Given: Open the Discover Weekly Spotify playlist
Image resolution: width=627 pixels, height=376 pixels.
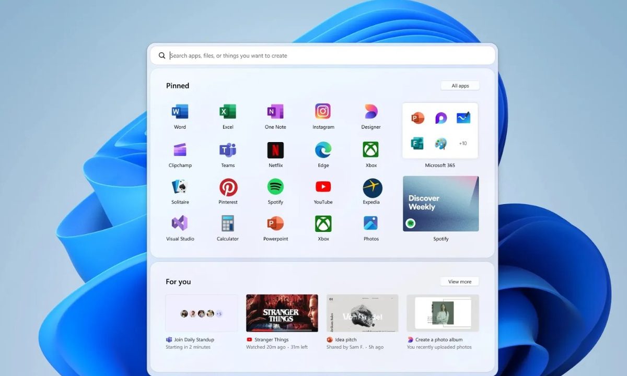Looking at the screenshot, I should pyautogui.click(x=440, y=204).
